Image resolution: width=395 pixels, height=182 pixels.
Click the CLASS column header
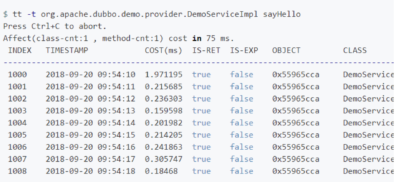coord(355,50)
